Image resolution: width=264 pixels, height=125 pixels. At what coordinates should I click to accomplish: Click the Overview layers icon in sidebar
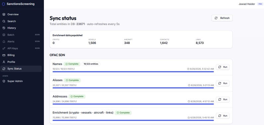[x=4, y=15]
